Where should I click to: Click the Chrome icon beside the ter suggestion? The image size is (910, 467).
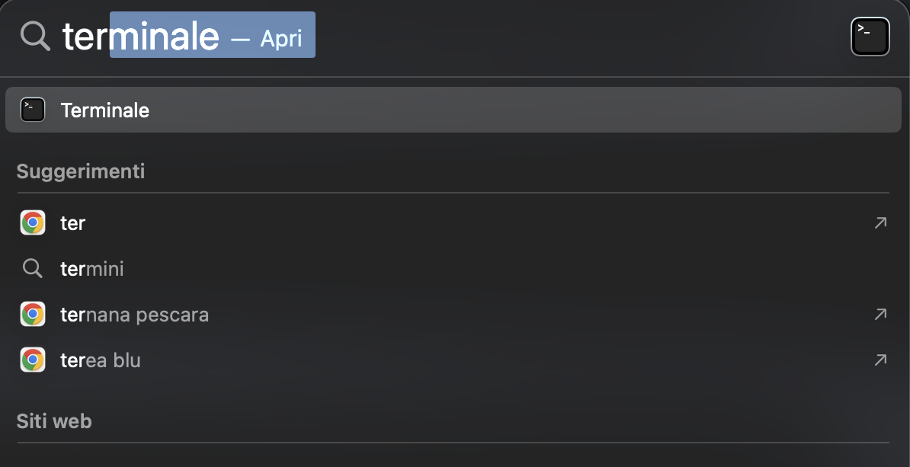click(33, 222)
